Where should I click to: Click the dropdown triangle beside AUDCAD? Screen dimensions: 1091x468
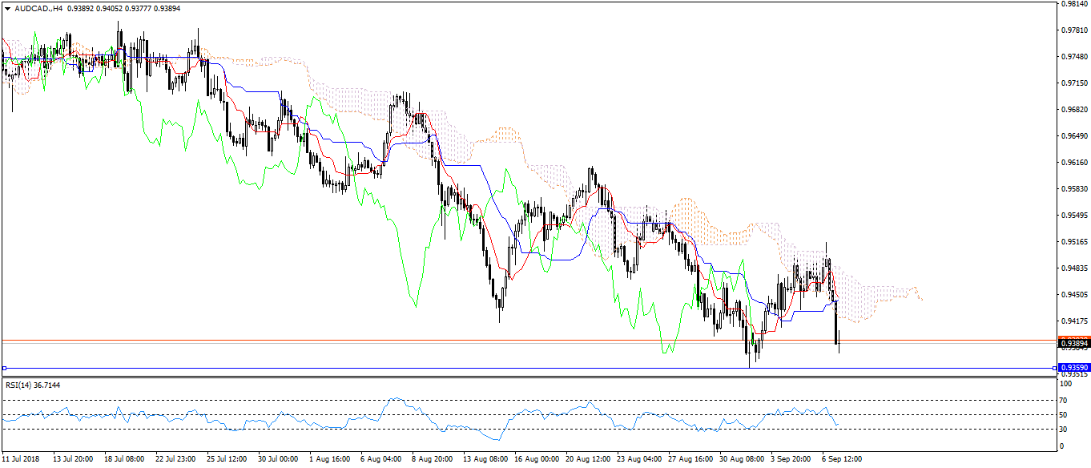tap(6, 8)
